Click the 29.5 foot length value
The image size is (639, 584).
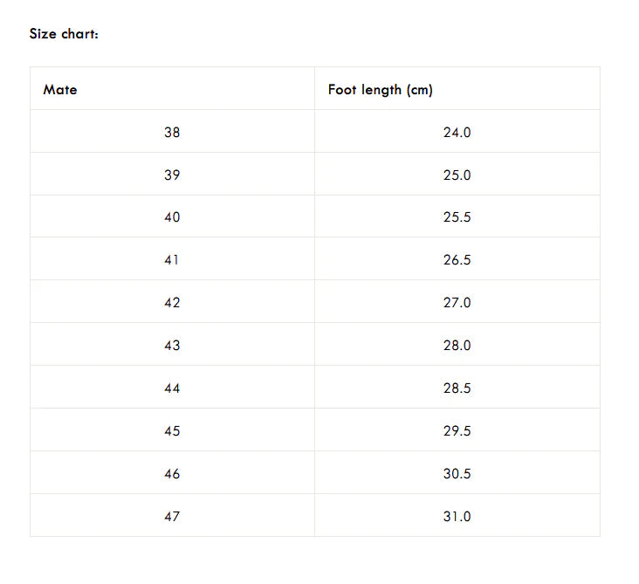[x=457, y=431]
